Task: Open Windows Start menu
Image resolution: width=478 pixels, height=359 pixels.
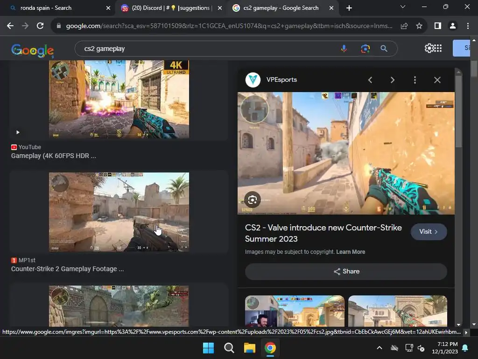Action: click(x=209, y=348)
